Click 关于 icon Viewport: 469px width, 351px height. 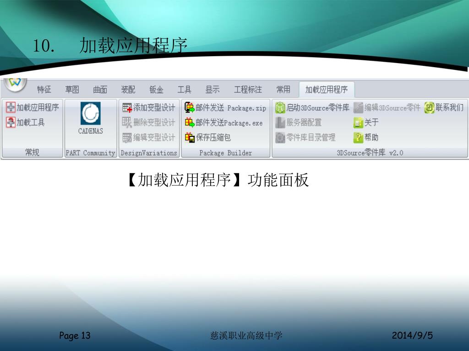(358, 122)
